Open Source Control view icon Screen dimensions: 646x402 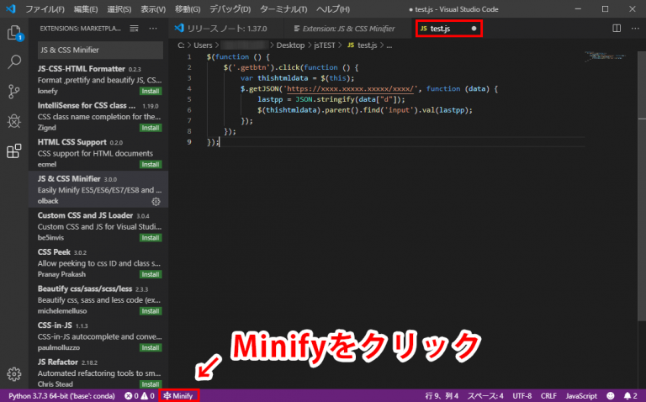[x=13, y=92]
